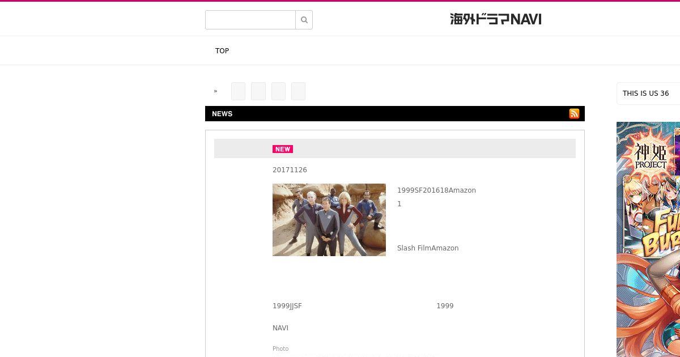680x357 pixels.
Task: Select the '1999SF201618Amazon' article text
Action: (436, 190)
